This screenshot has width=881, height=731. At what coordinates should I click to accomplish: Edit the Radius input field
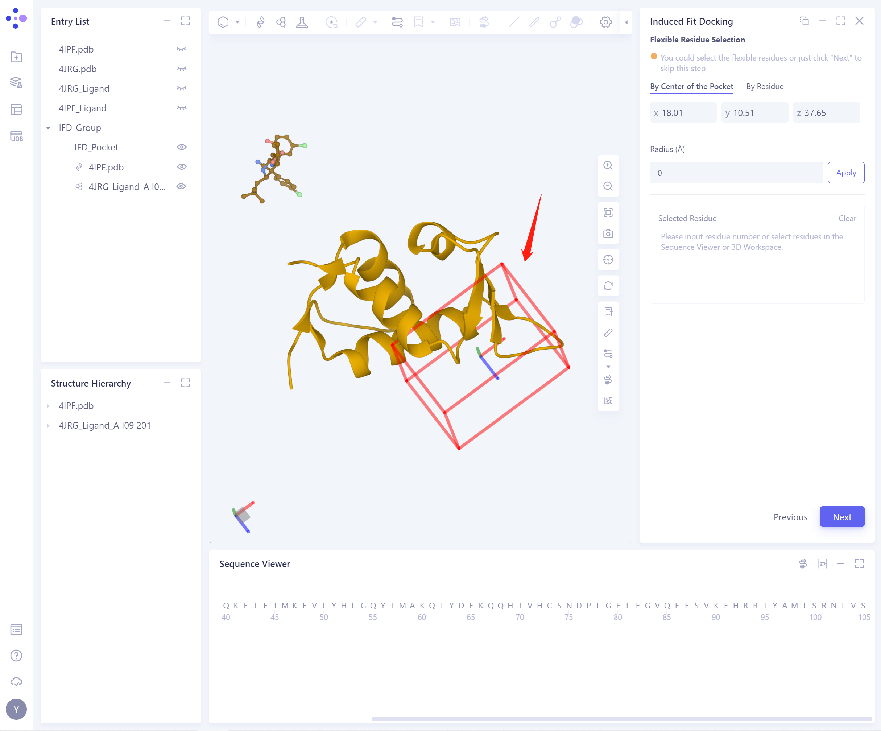click(736, 173)
